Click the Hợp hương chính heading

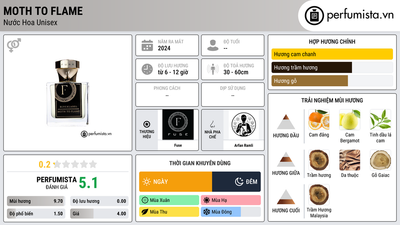click(332, 41)
